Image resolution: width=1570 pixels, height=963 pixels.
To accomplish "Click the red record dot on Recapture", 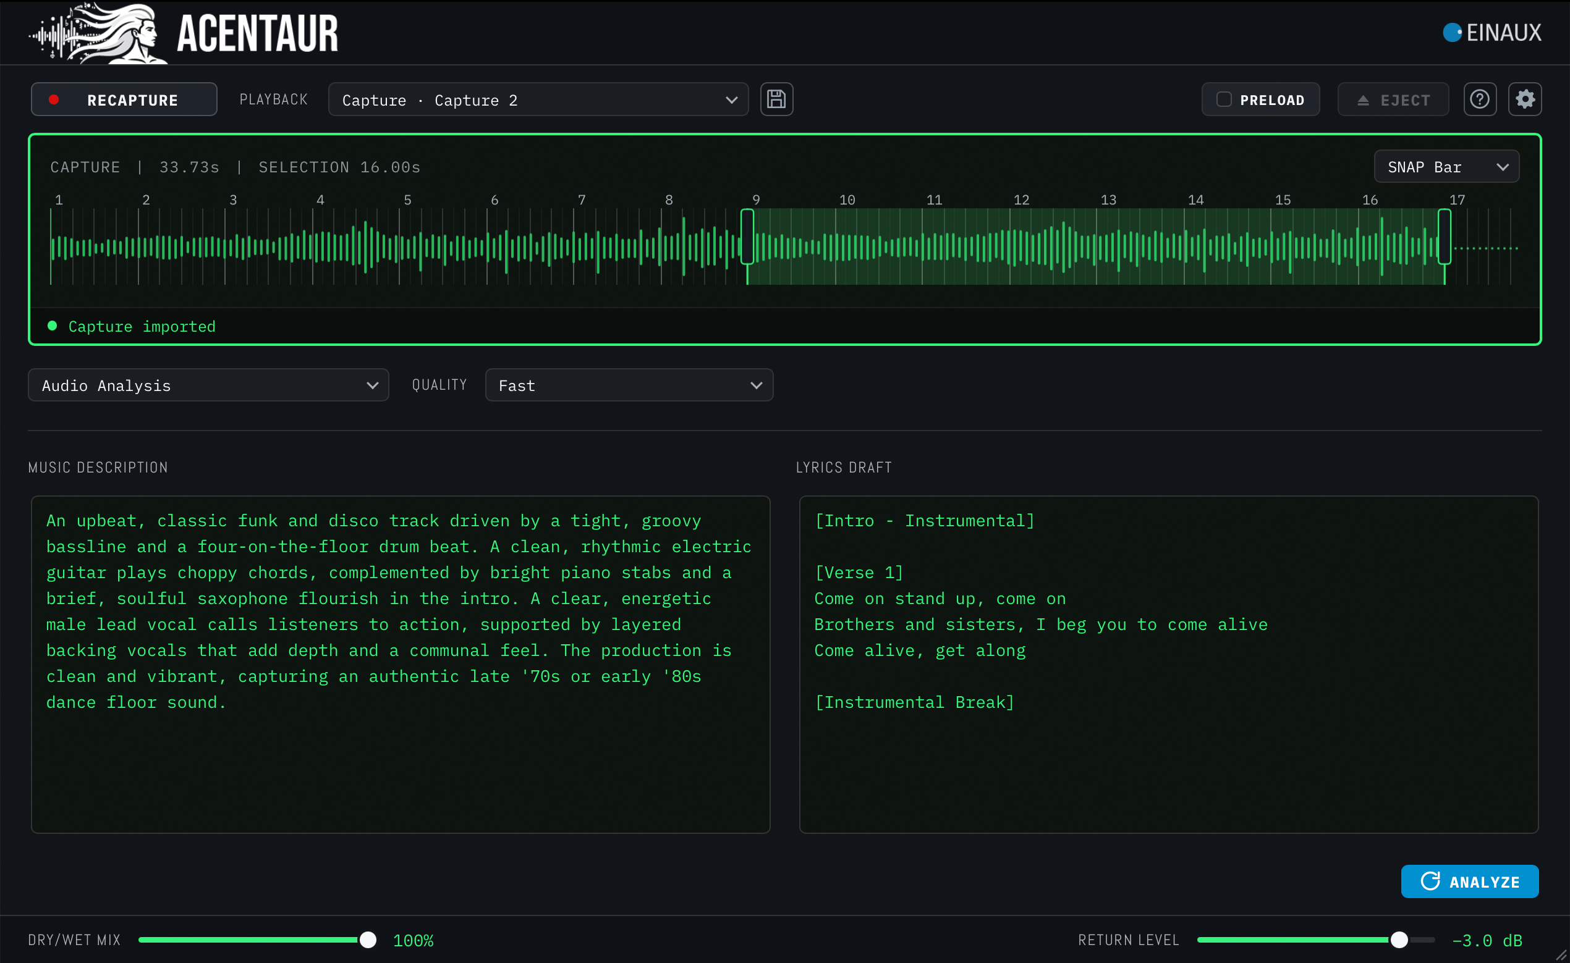I will pos(54,99).
